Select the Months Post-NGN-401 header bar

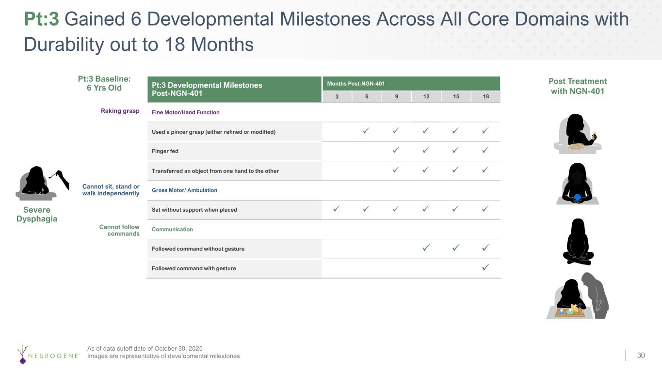[x=411, y=83]
